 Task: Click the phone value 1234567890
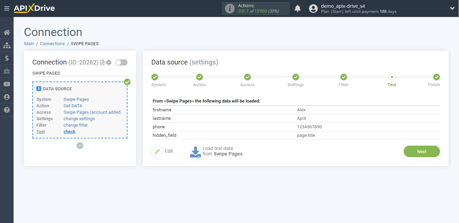pyautogui.click(x=309, y=127)
